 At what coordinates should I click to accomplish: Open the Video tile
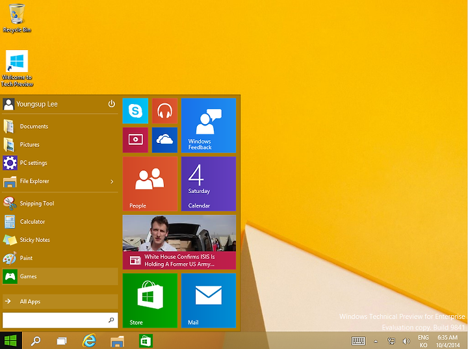[x=135, y=140]
